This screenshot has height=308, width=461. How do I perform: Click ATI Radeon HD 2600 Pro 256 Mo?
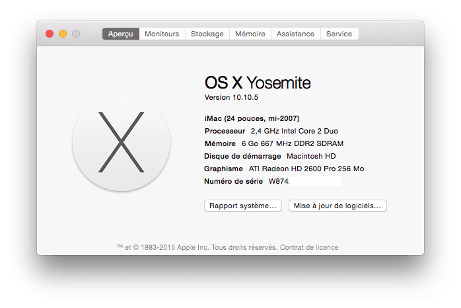coord(306,169)
